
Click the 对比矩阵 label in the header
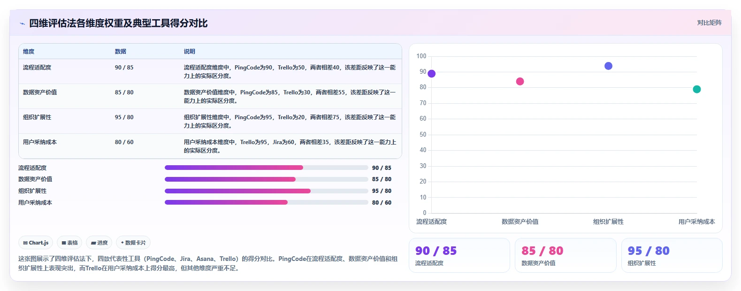click(709, 23)
